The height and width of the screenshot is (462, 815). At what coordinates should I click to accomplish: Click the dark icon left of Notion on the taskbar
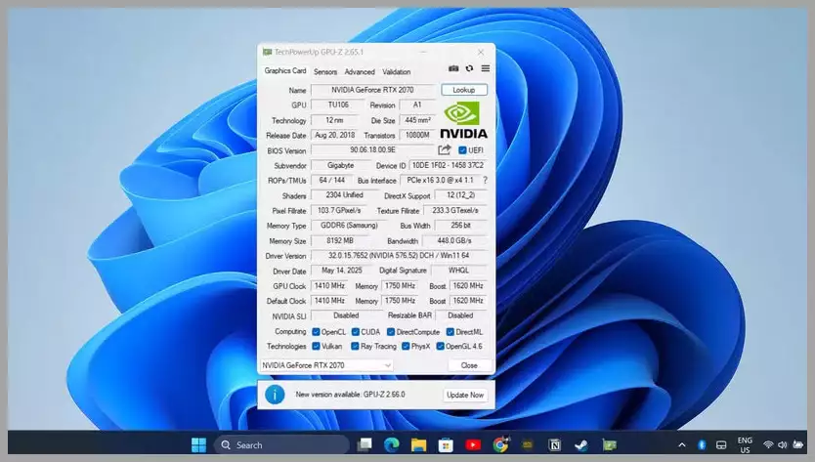click(528, 444)
